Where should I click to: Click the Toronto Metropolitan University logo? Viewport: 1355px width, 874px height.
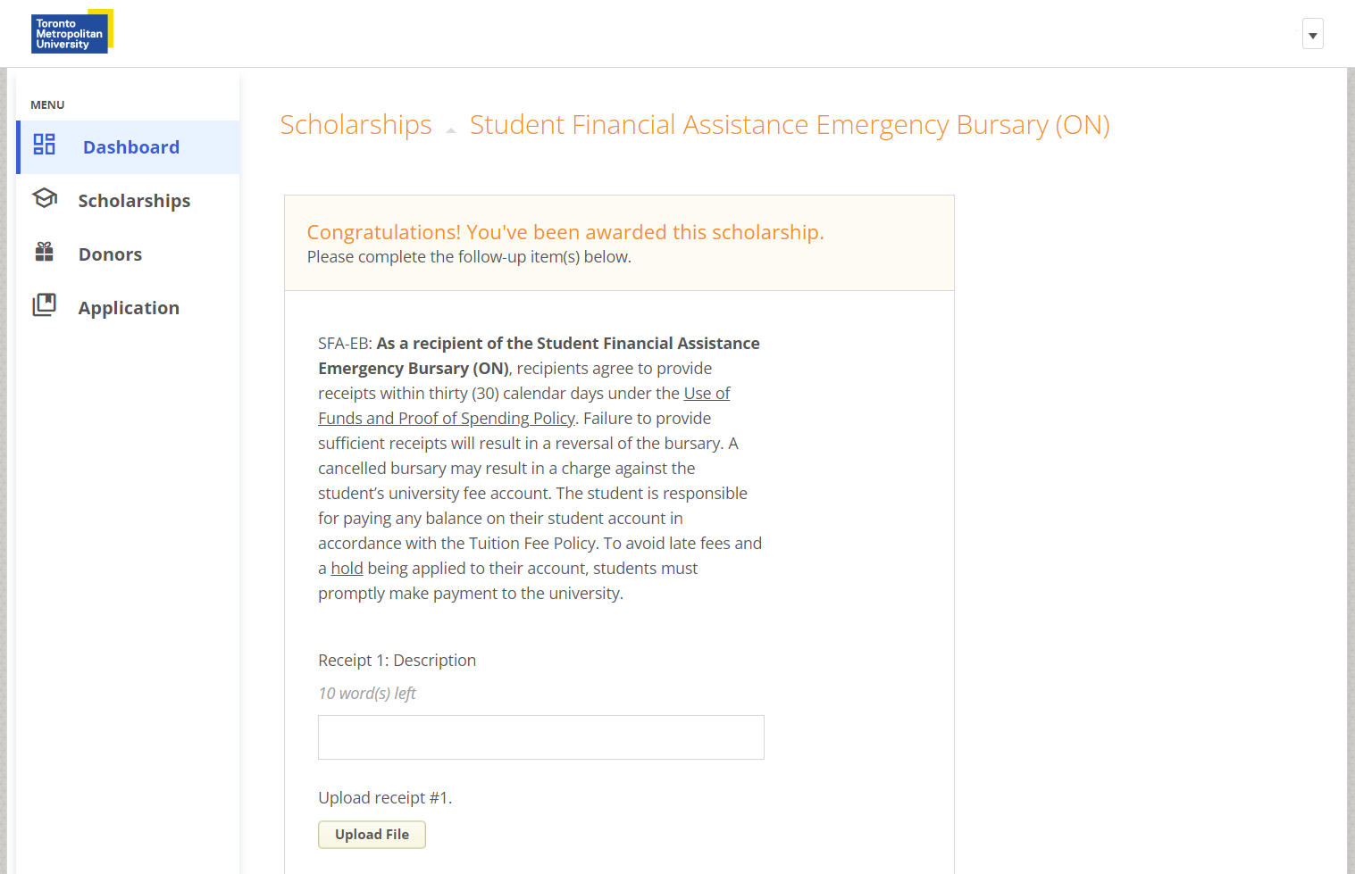71,32
